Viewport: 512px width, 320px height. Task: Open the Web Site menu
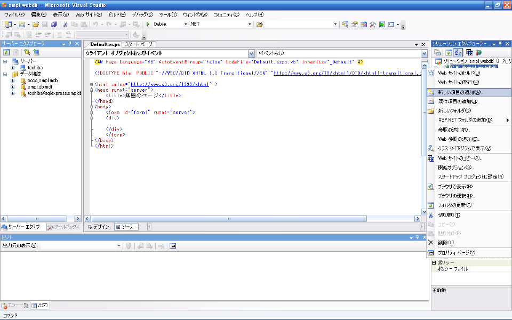click(89, 15)
